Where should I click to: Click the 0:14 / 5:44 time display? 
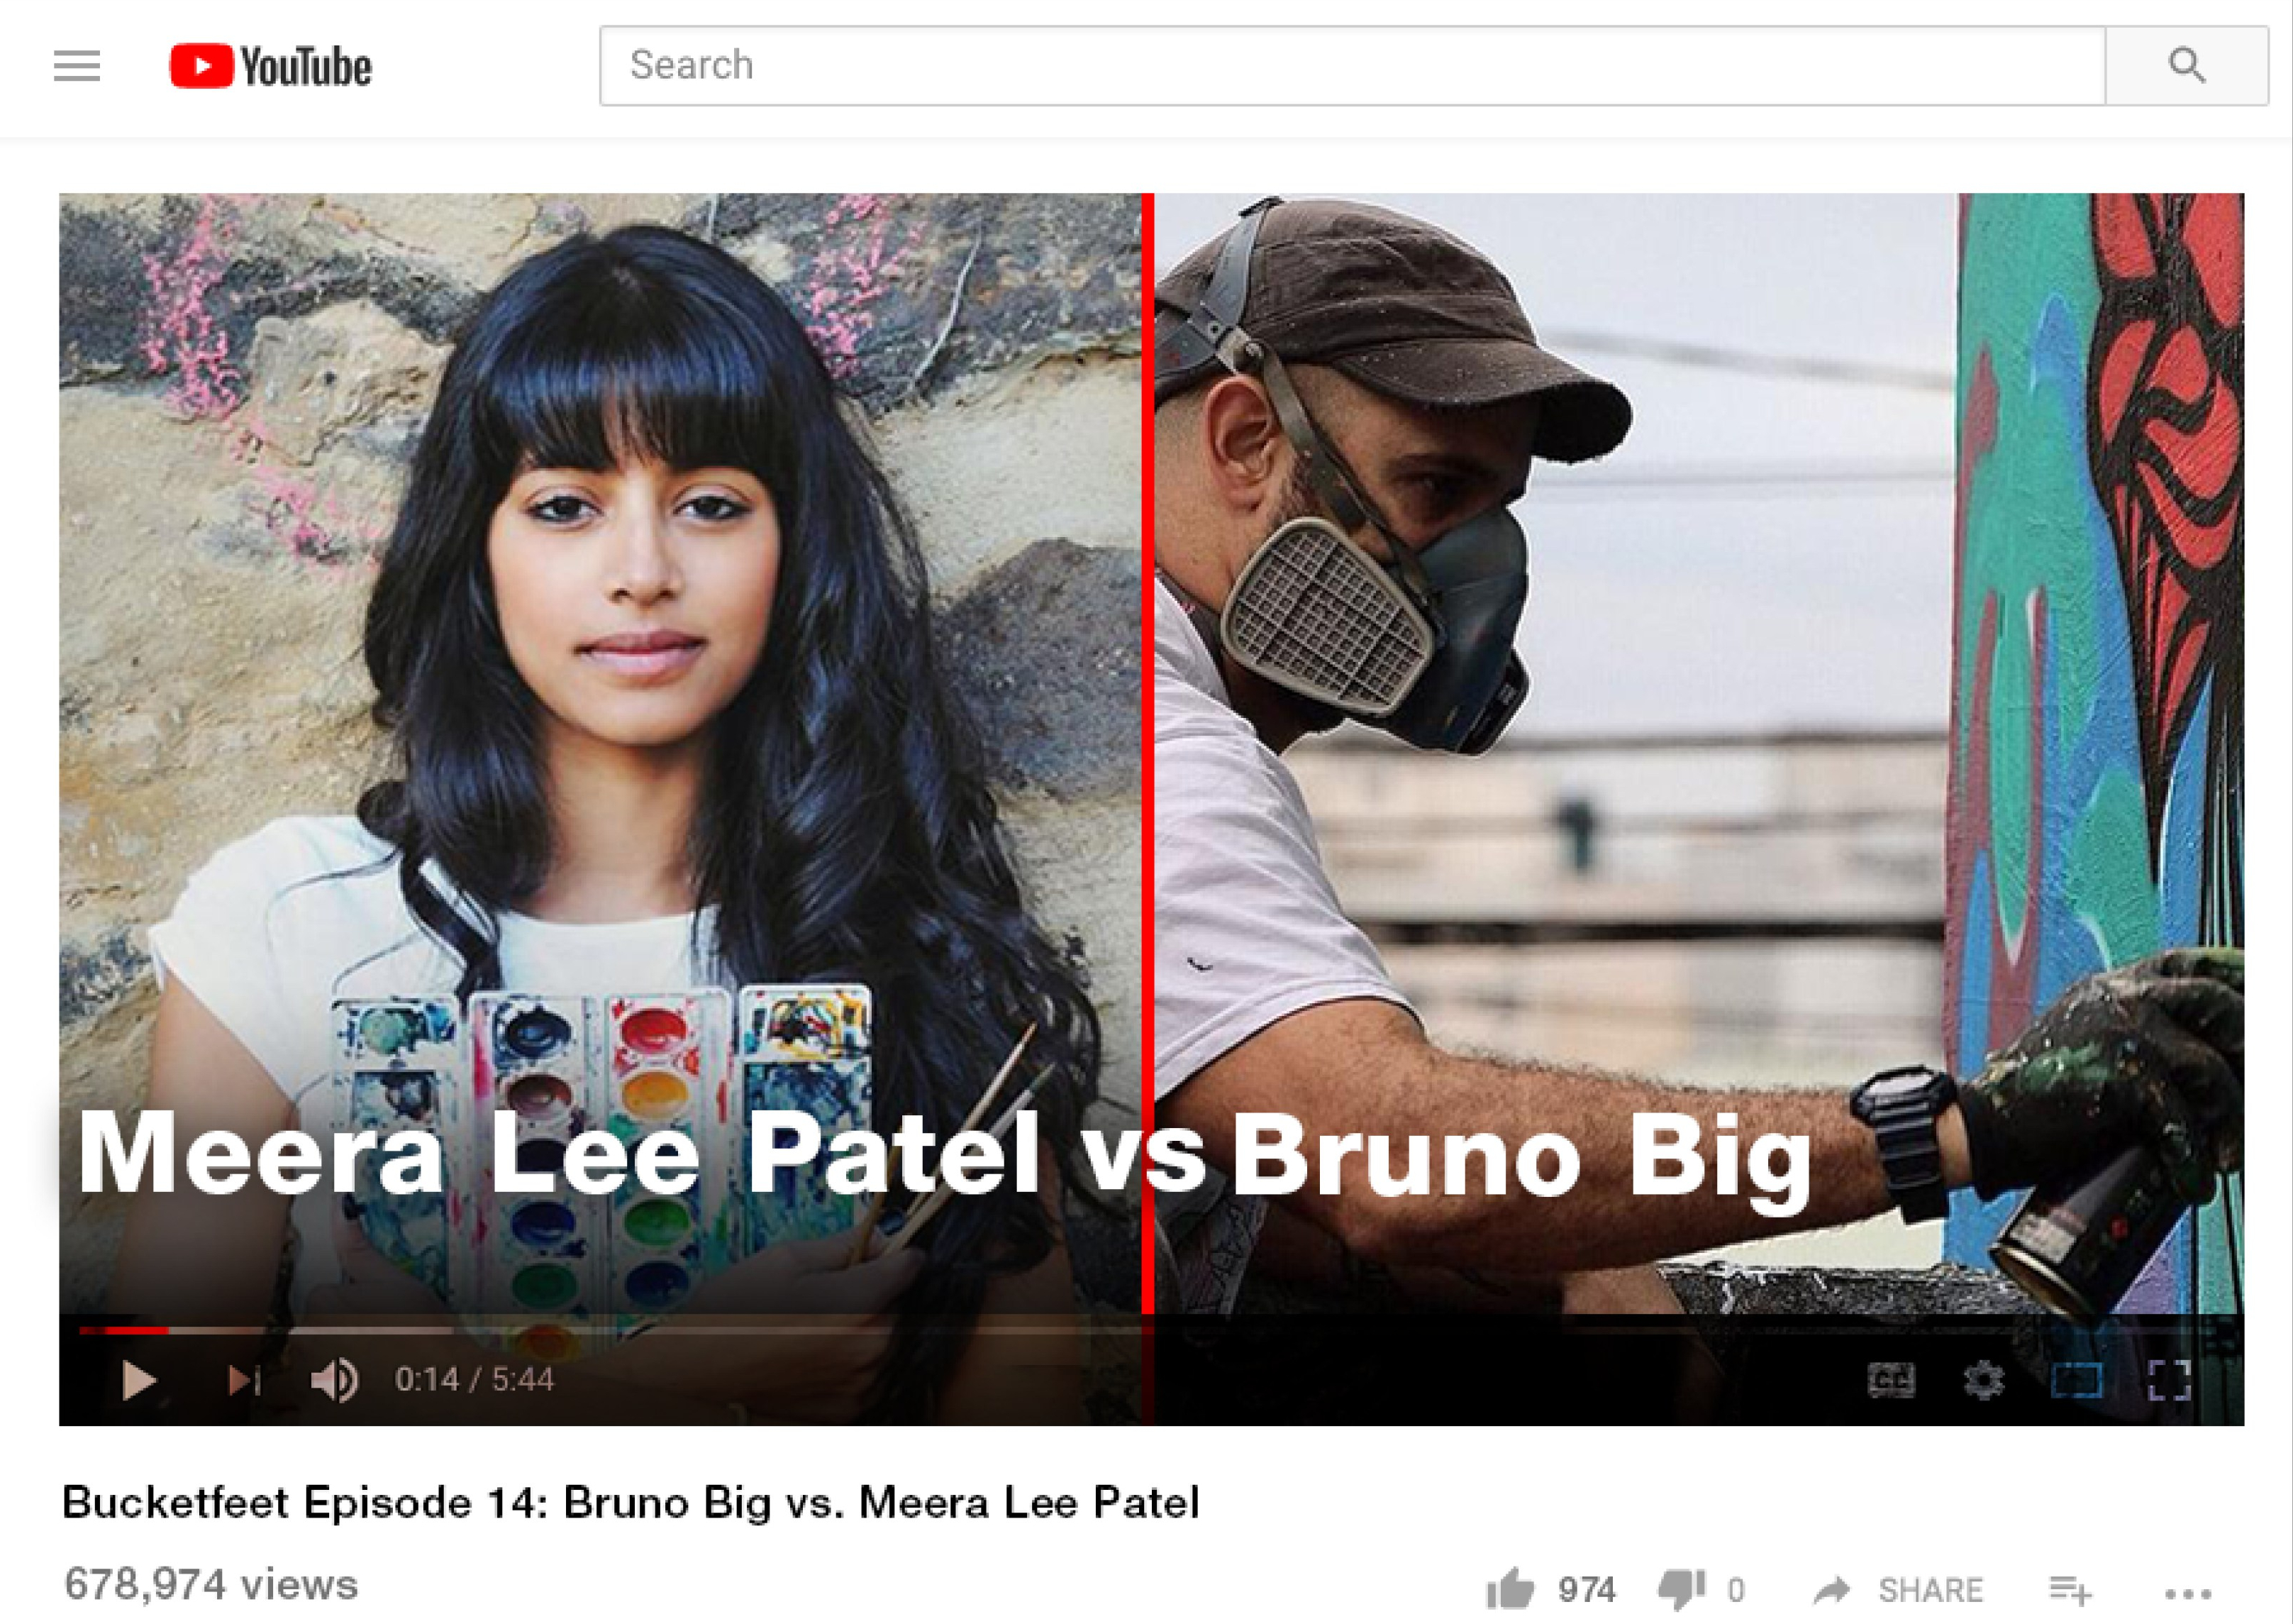[474, 1381]
